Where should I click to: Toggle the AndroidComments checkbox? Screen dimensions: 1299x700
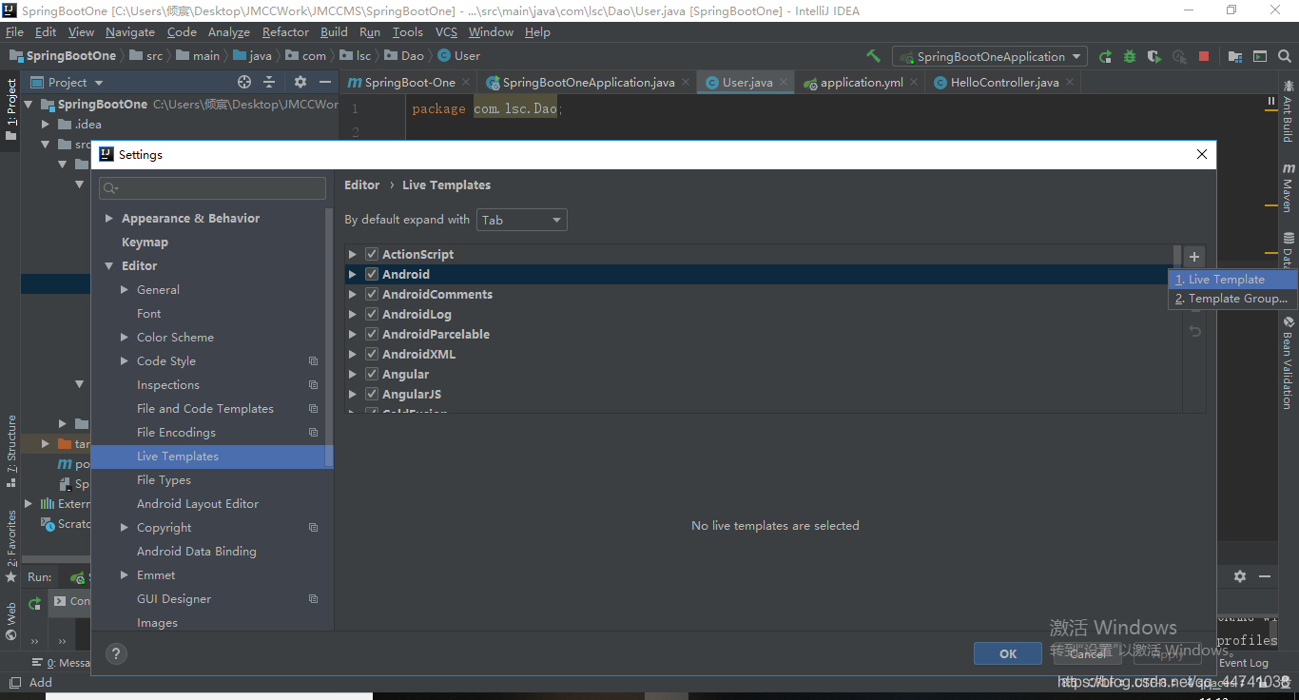(372, 294)
